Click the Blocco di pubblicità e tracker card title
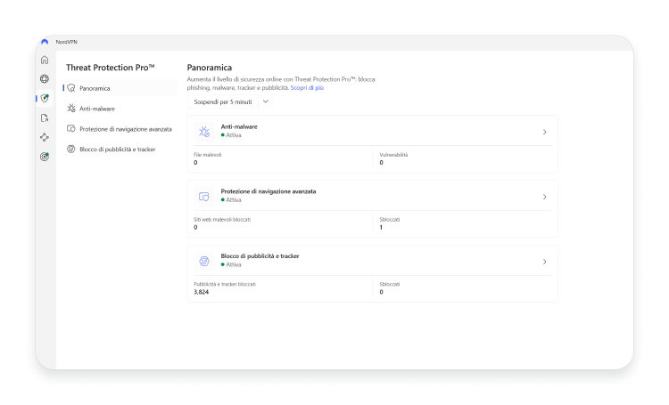The height and width of the screenshot is (405, 669). pos(260,256)
